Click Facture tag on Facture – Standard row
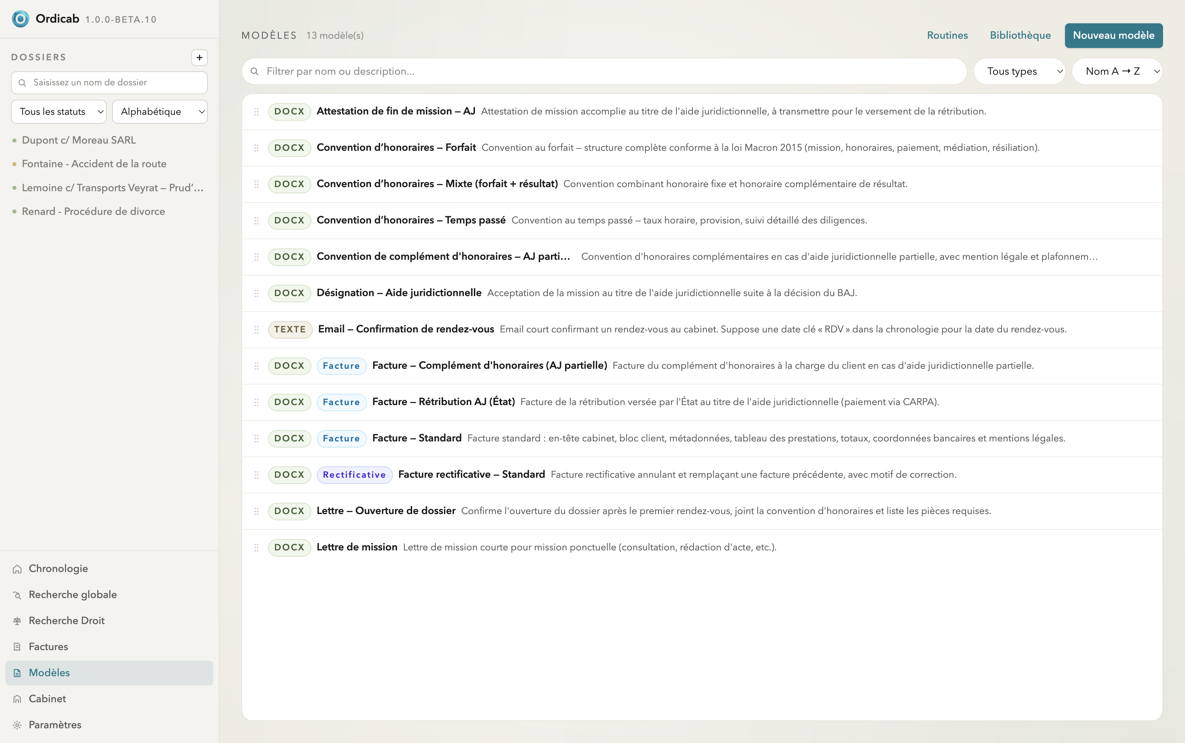 341,438
